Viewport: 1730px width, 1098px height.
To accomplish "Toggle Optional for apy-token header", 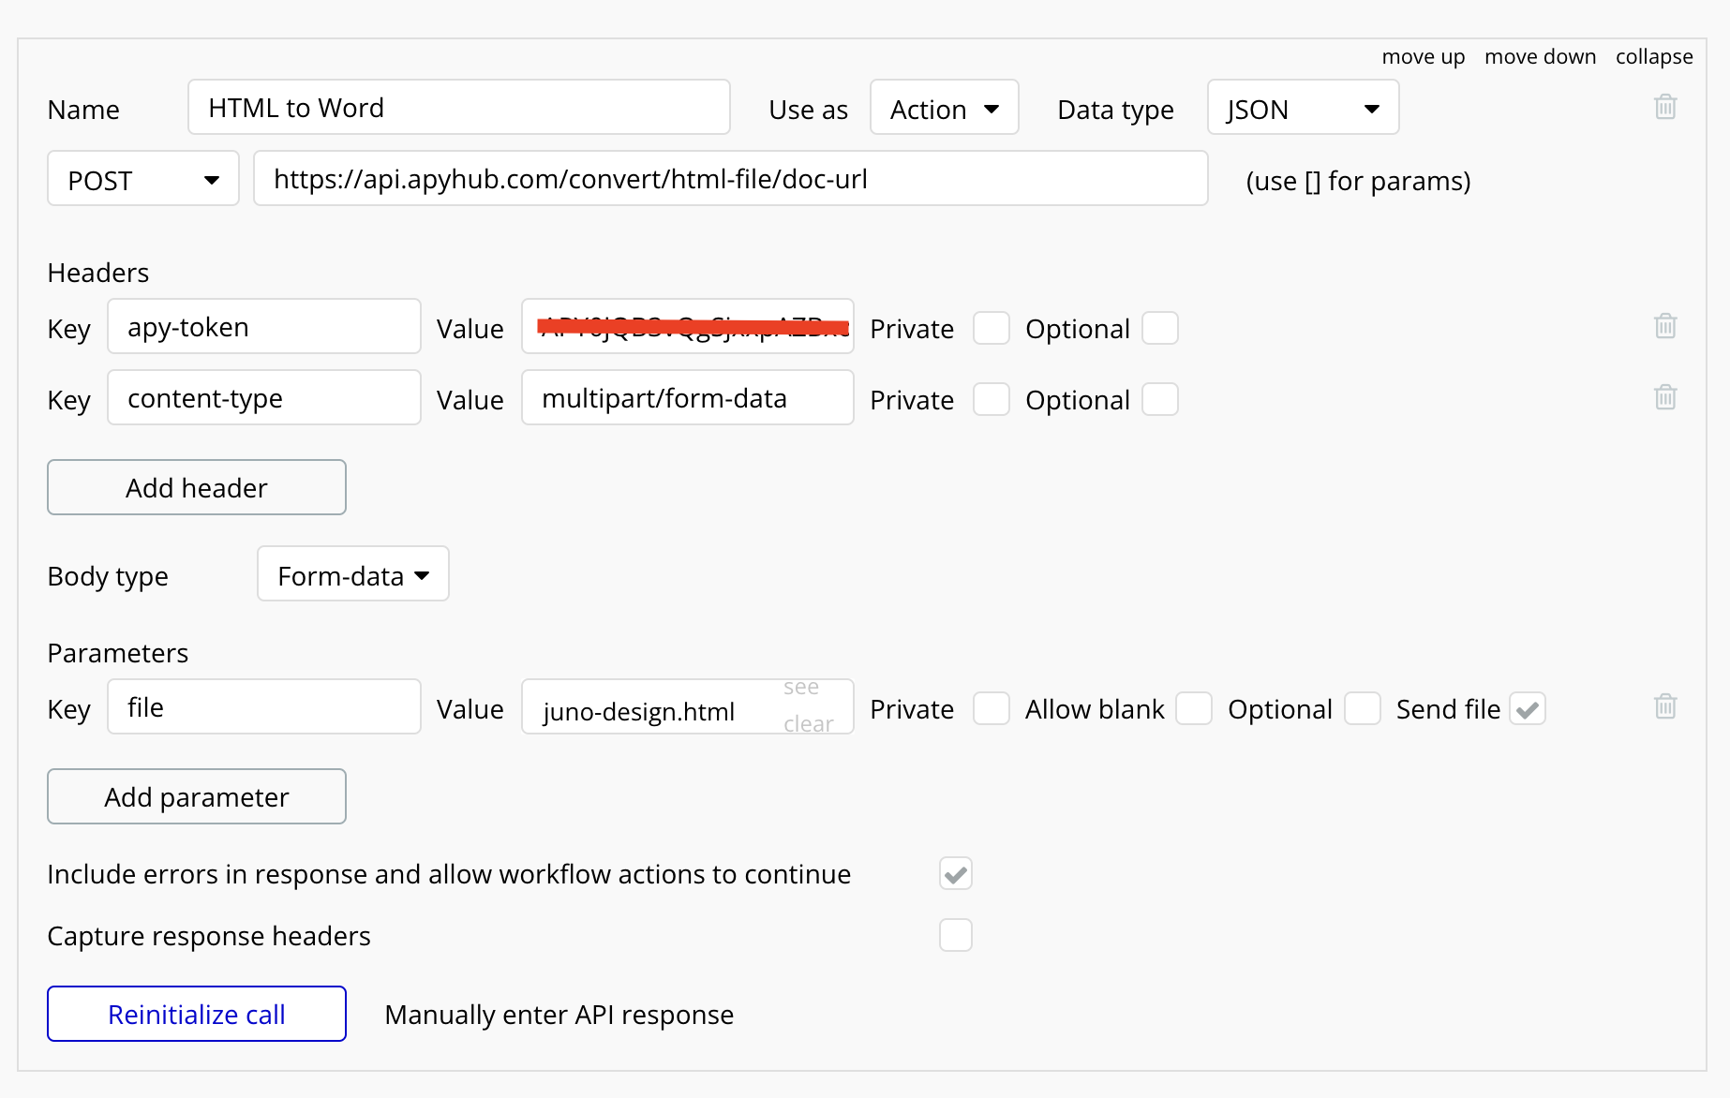I will click(1159, 329).
